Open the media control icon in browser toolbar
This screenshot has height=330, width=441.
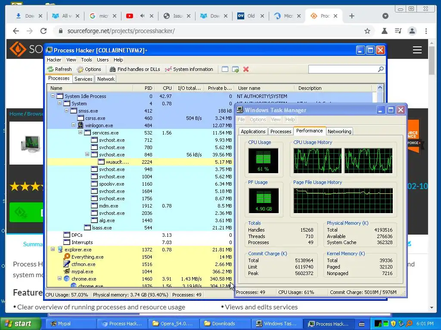coord(398,31)
